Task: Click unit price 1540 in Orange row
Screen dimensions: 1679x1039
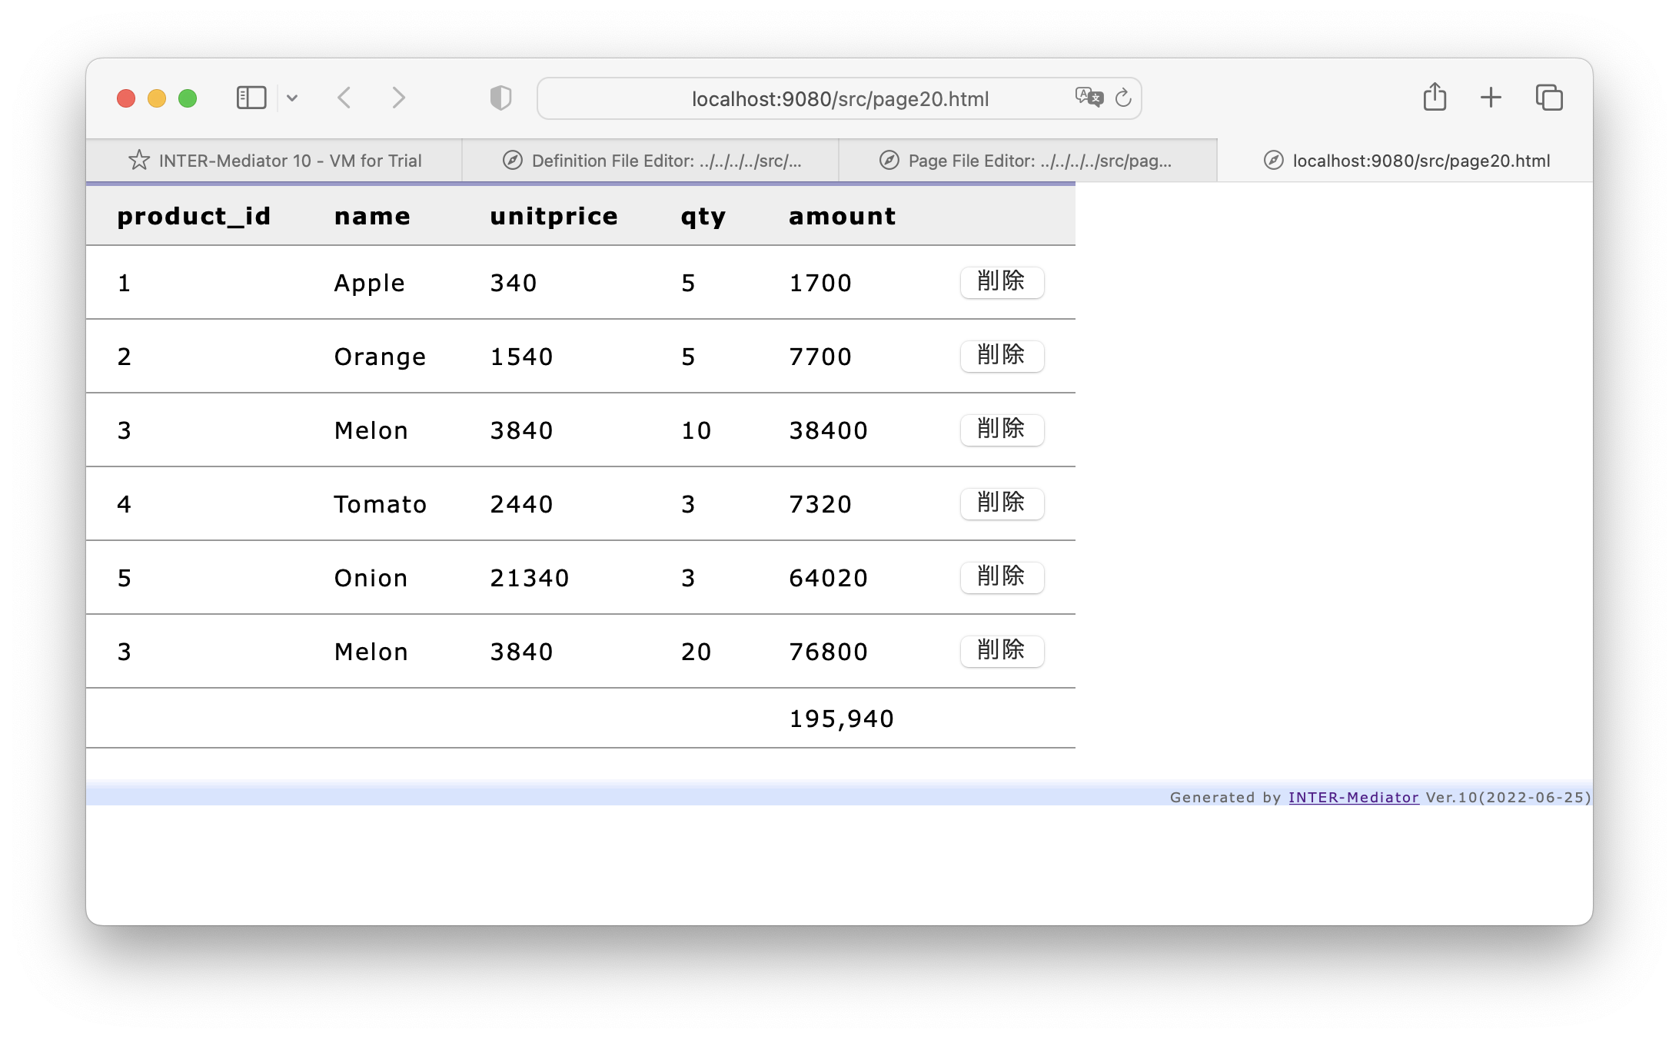Action: point(521,357)
